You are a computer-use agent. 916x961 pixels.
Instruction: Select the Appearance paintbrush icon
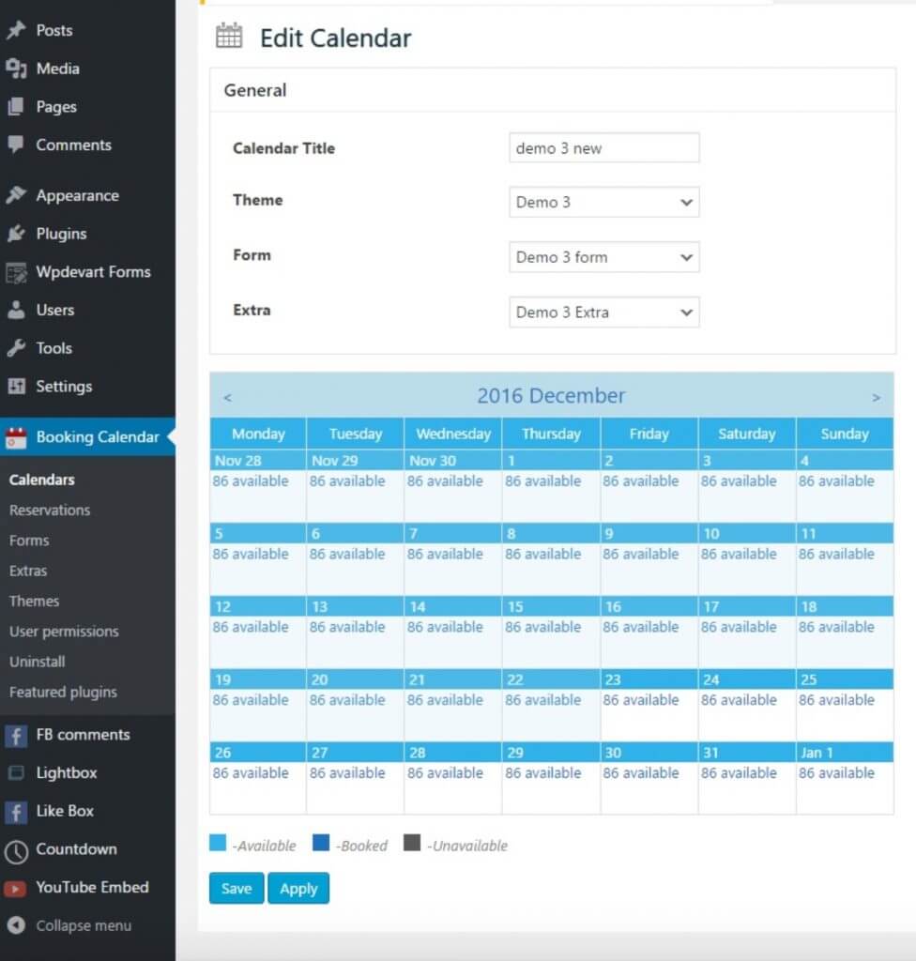tap(16, 195)
